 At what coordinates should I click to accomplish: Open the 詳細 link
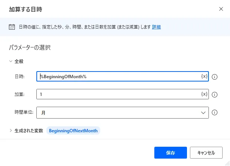(156, 27)
